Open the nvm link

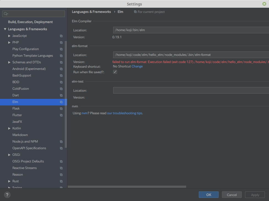[85, 113]
